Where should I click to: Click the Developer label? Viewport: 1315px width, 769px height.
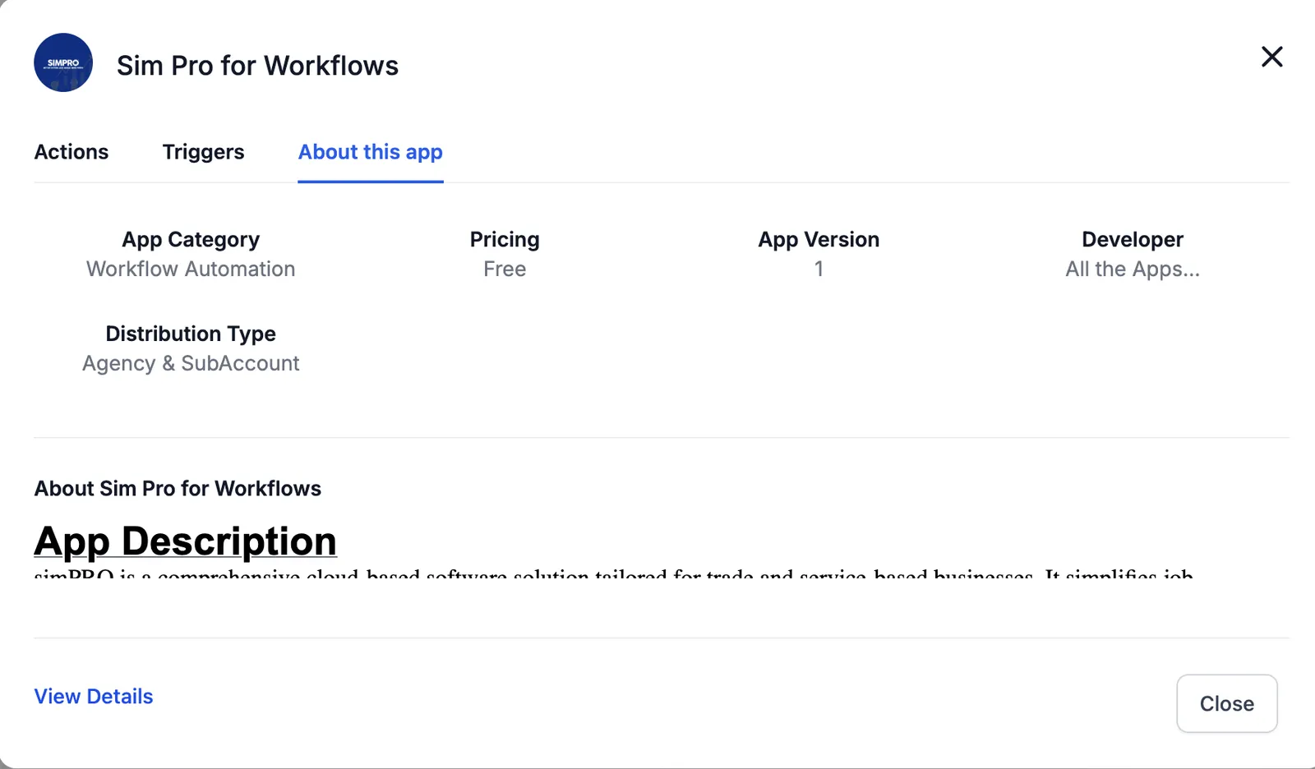click(1133, 240)
